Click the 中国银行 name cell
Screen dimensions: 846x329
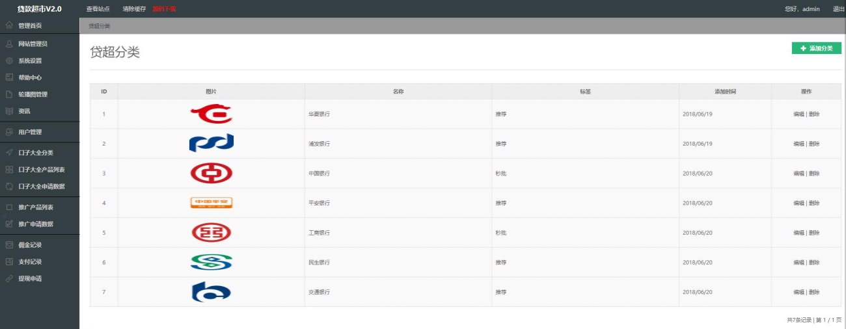point(398,174)
